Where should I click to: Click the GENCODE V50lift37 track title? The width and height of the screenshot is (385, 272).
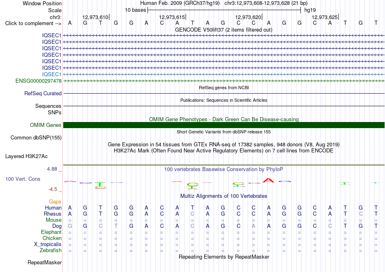(x=224, y=30)
